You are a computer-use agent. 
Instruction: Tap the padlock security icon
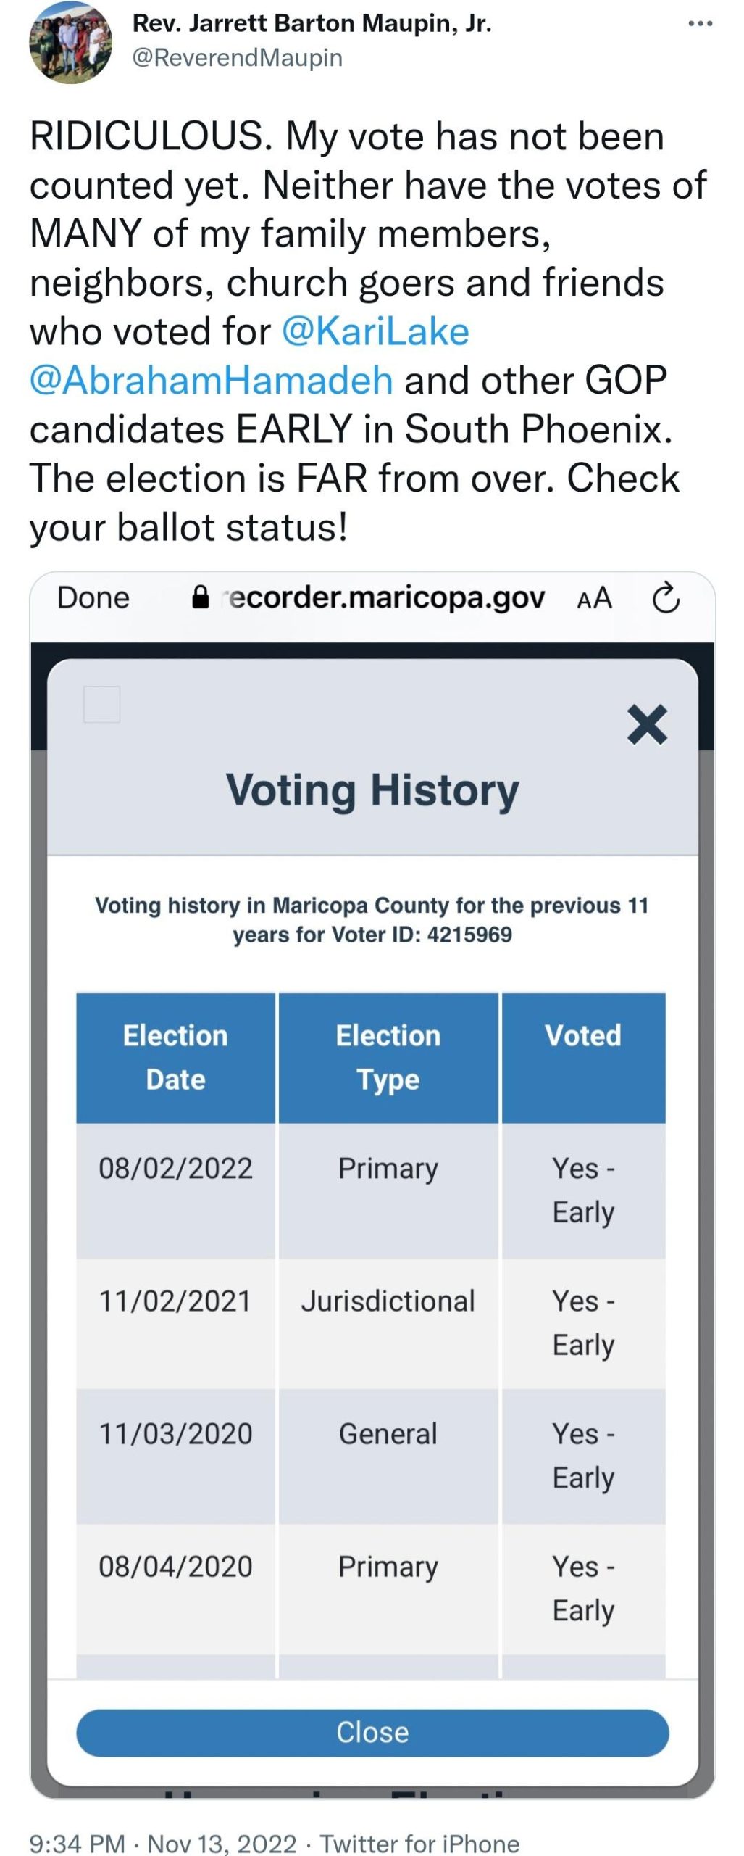[x=200, y=598]
